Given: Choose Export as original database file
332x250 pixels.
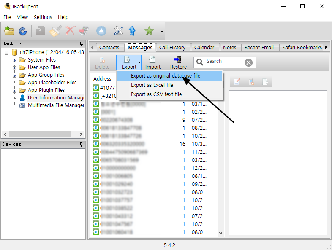Looking at the screenshot, I should point(170,75).
